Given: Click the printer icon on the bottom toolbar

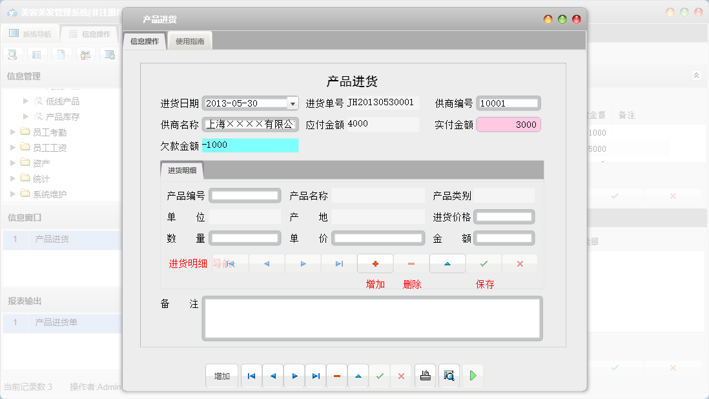Looking at the screenshot, I should tap(425, 375).
